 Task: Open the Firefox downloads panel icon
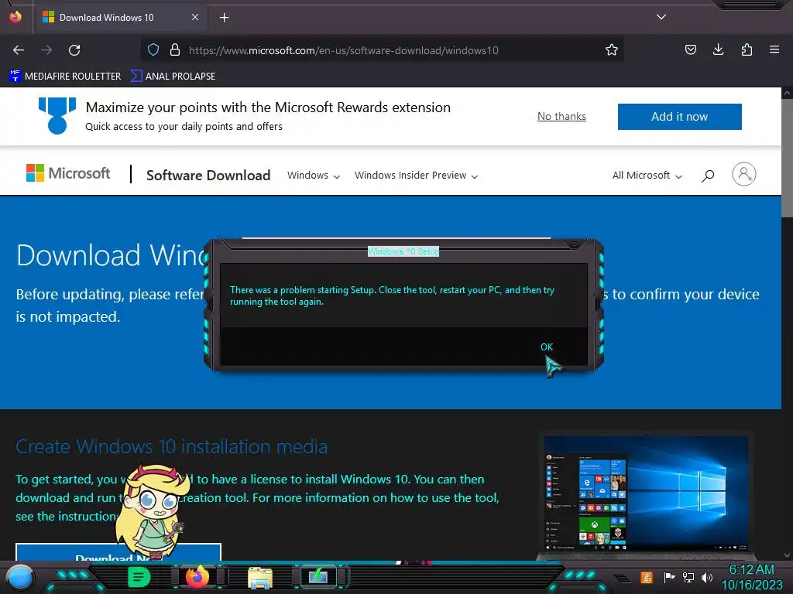(x=718, y=49)
